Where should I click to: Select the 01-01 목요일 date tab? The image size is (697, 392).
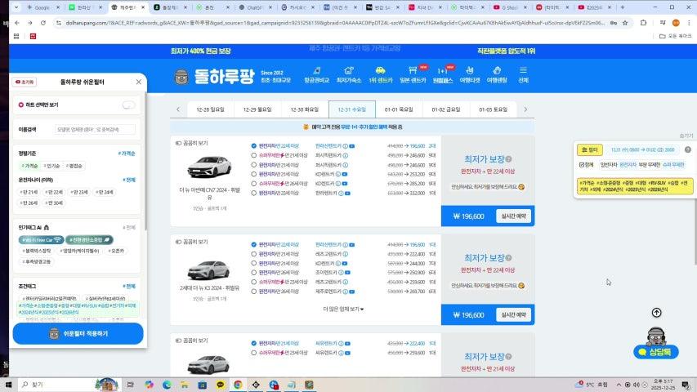(x=399, y=109)
